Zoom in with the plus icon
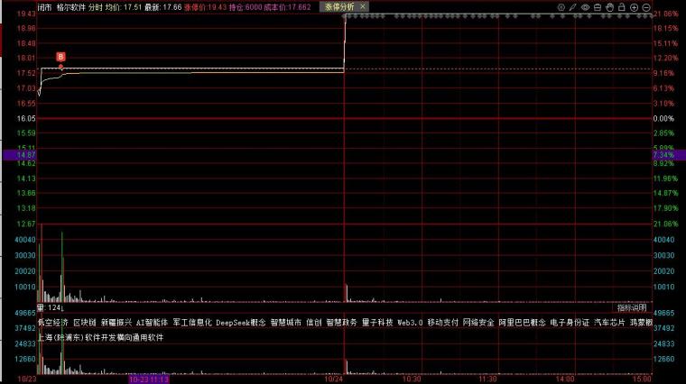686x384 pixels. tap(634, 6)
